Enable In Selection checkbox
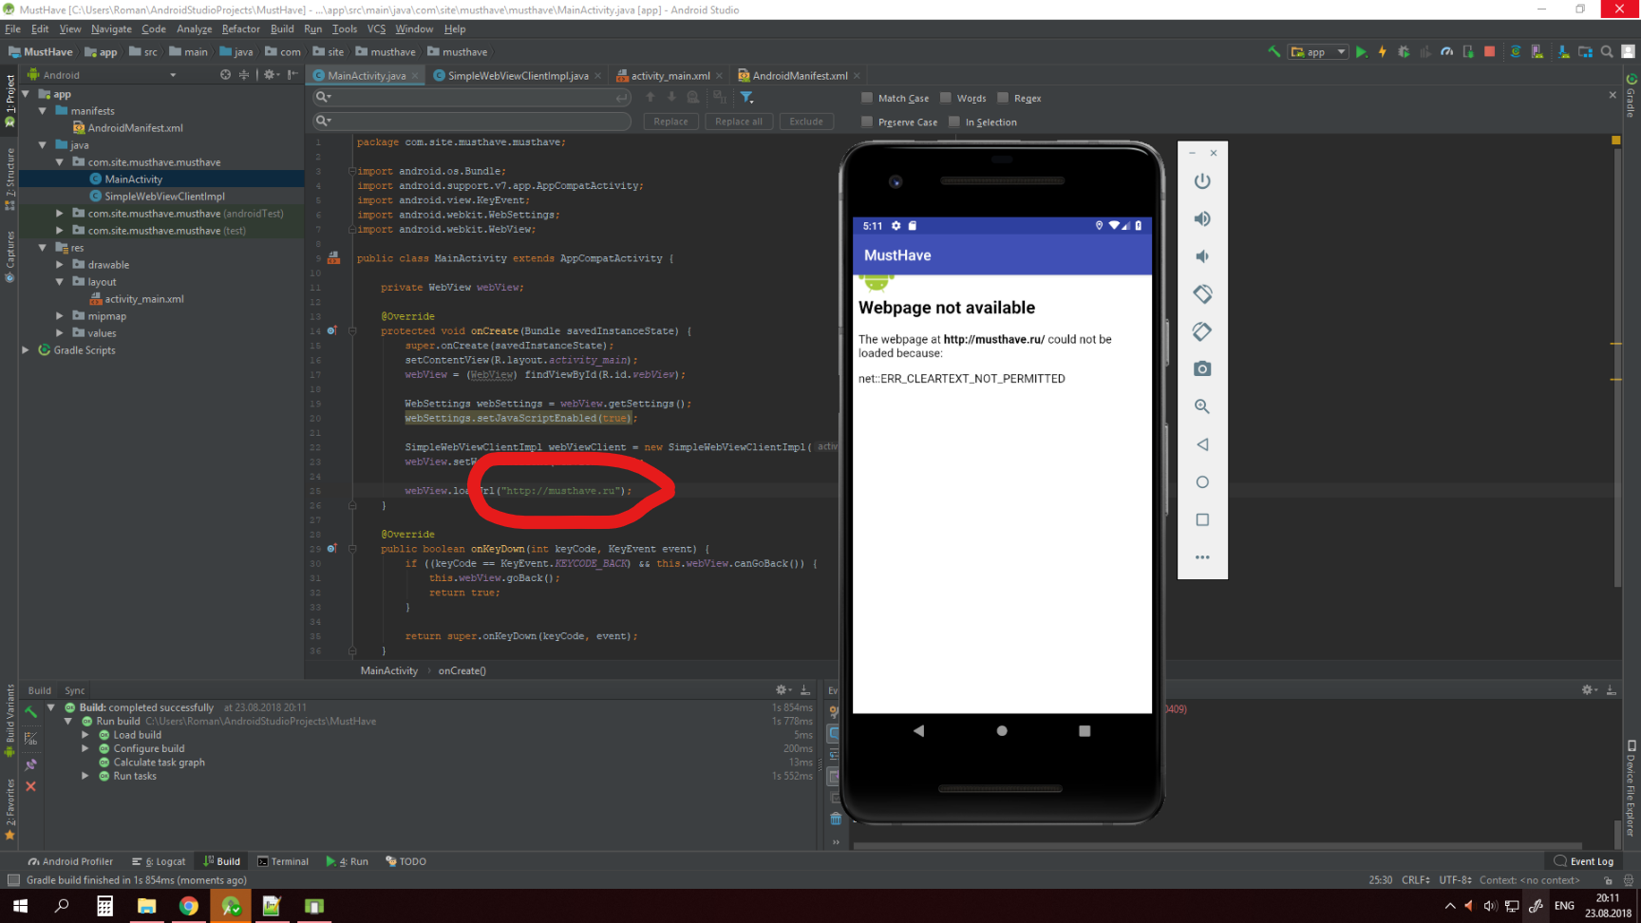This screenshot has width=1641, height=923. (x=954, y=122)
